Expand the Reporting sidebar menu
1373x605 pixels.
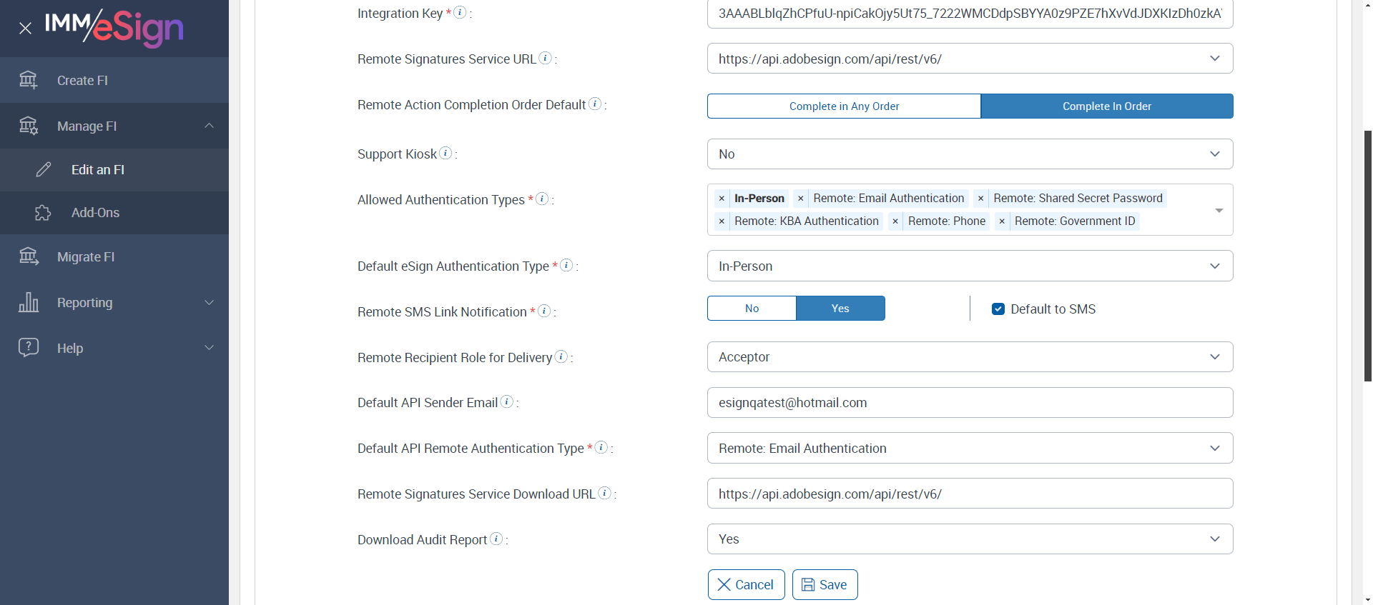(114, 303)
